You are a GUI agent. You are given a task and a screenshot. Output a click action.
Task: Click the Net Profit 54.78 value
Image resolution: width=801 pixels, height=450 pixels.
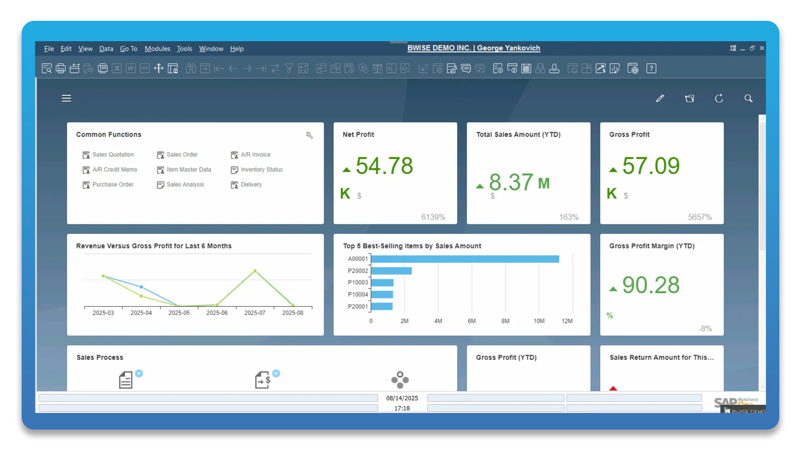tap(384, 166)
